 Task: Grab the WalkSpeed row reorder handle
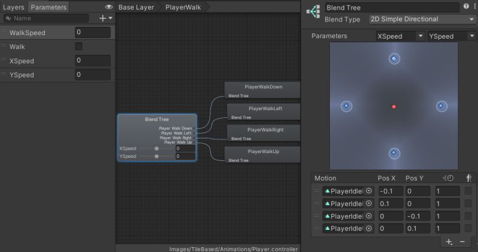4,32
